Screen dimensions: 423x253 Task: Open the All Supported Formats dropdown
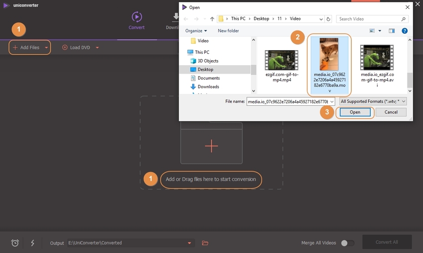[373, 101]
